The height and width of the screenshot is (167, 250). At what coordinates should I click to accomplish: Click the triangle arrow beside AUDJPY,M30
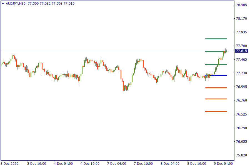(x=3, y=4)
